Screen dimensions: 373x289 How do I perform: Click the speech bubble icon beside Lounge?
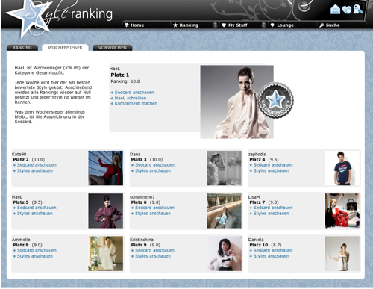point(272,25)
